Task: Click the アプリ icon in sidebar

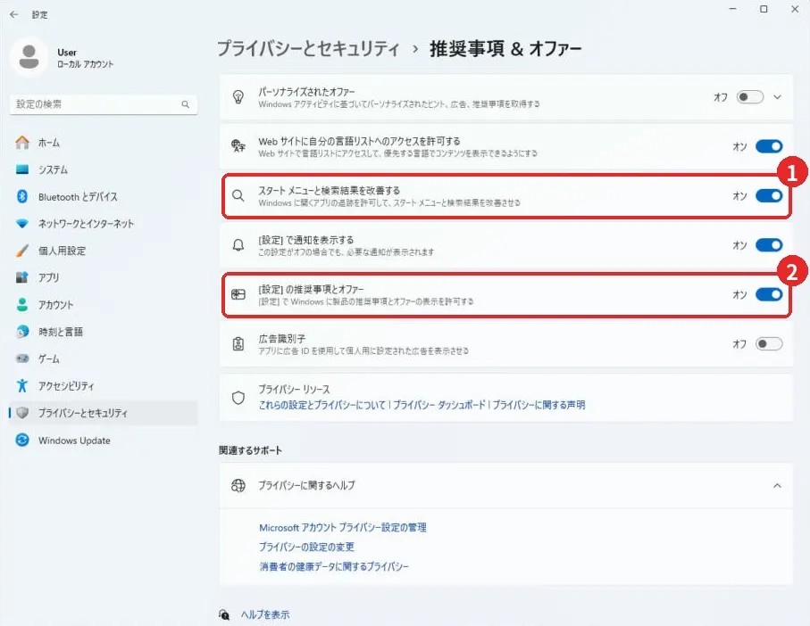Action: click(22, 277)
